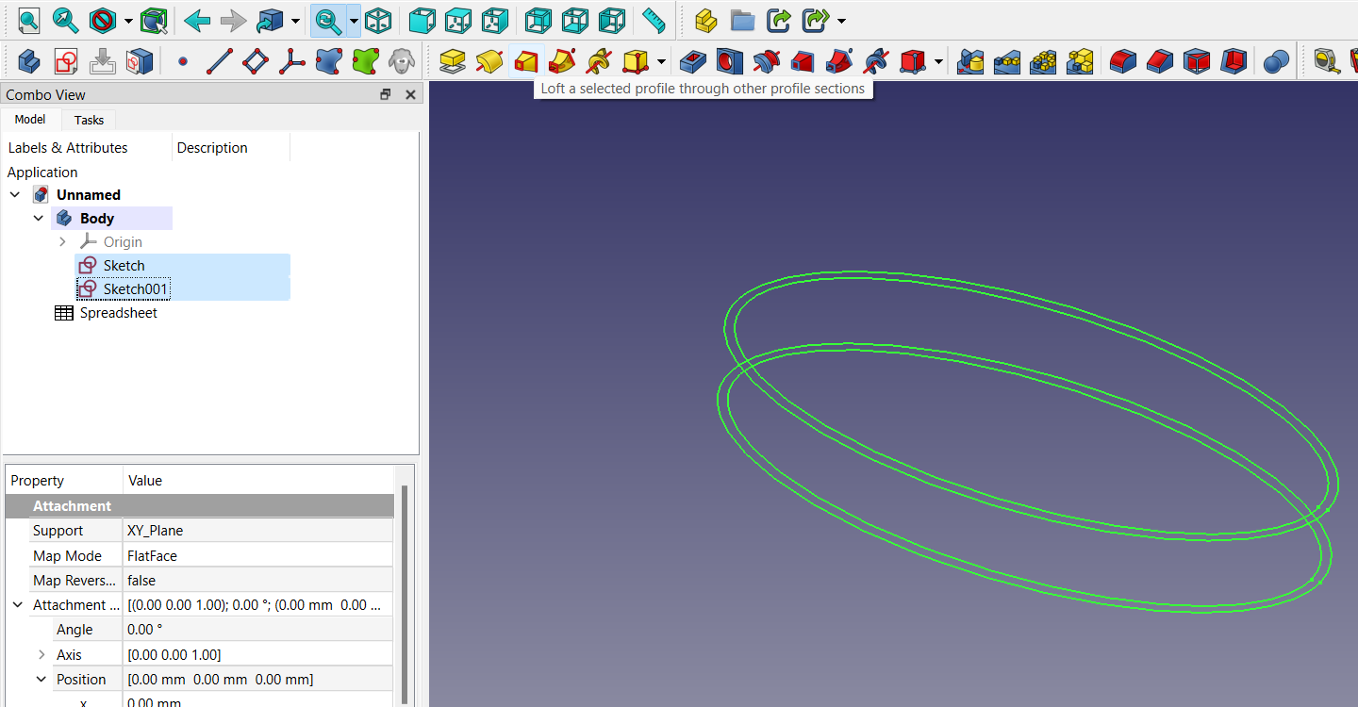This screenshot has width=1358, height=707.
Task: Select Sketch001 in the model tree
Action: [135, 288]
